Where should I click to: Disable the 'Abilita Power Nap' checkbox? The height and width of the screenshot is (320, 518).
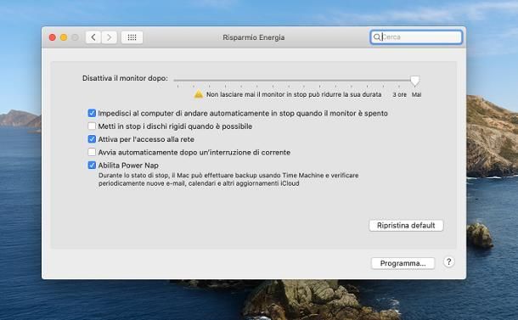(92, 166)
